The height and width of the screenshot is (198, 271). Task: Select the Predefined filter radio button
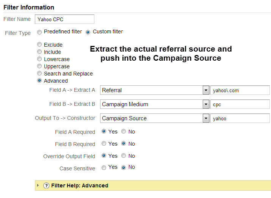(x=39, y=32)
